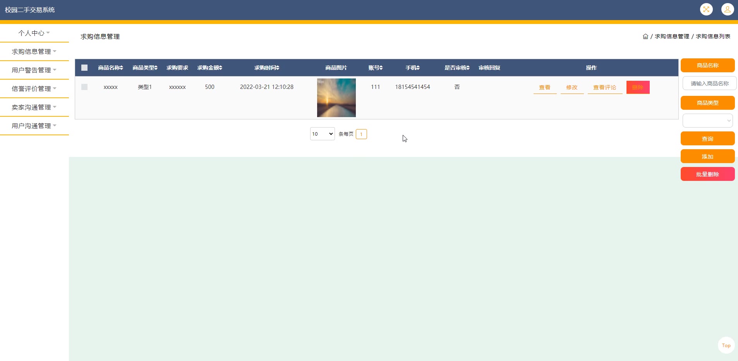
Task: Focus the 请输入商品名称 input field
Action: click(709, 83)
